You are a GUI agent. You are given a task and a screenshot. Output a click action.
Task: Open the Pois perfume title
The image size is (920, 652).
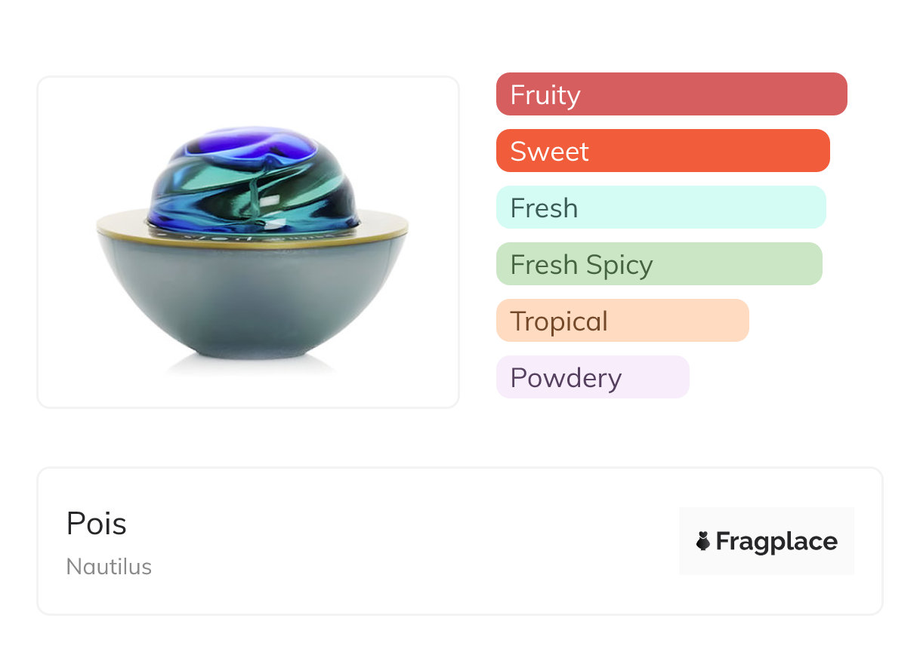pos(97,524)
